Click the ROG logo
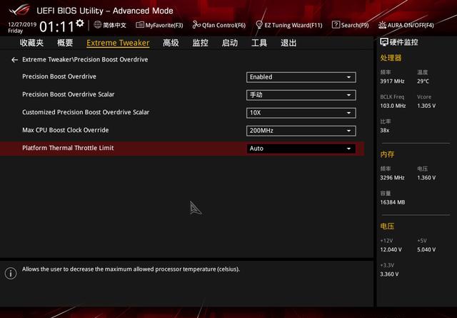 pos(19,10)
